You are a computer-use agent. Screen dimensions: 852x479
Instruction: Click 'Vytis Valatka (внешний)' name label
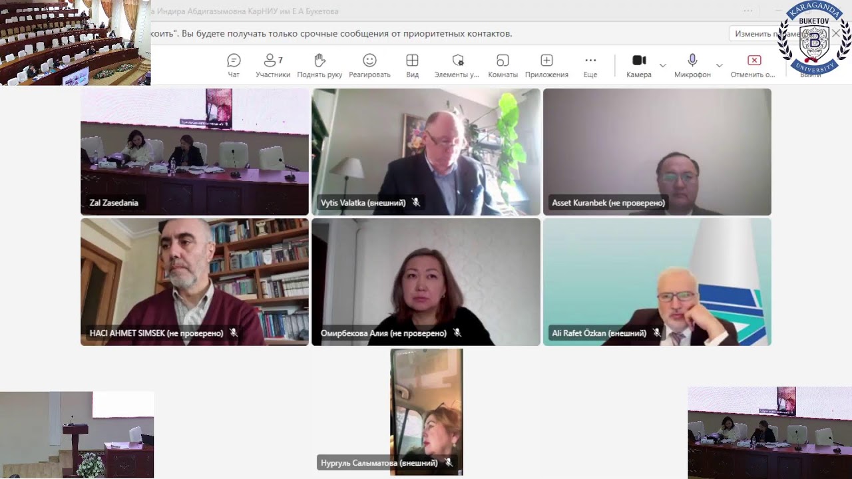point(363,203)
